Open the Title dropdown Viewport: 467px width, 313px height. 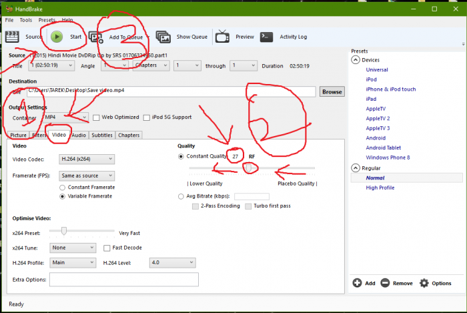tap(51, 65)
